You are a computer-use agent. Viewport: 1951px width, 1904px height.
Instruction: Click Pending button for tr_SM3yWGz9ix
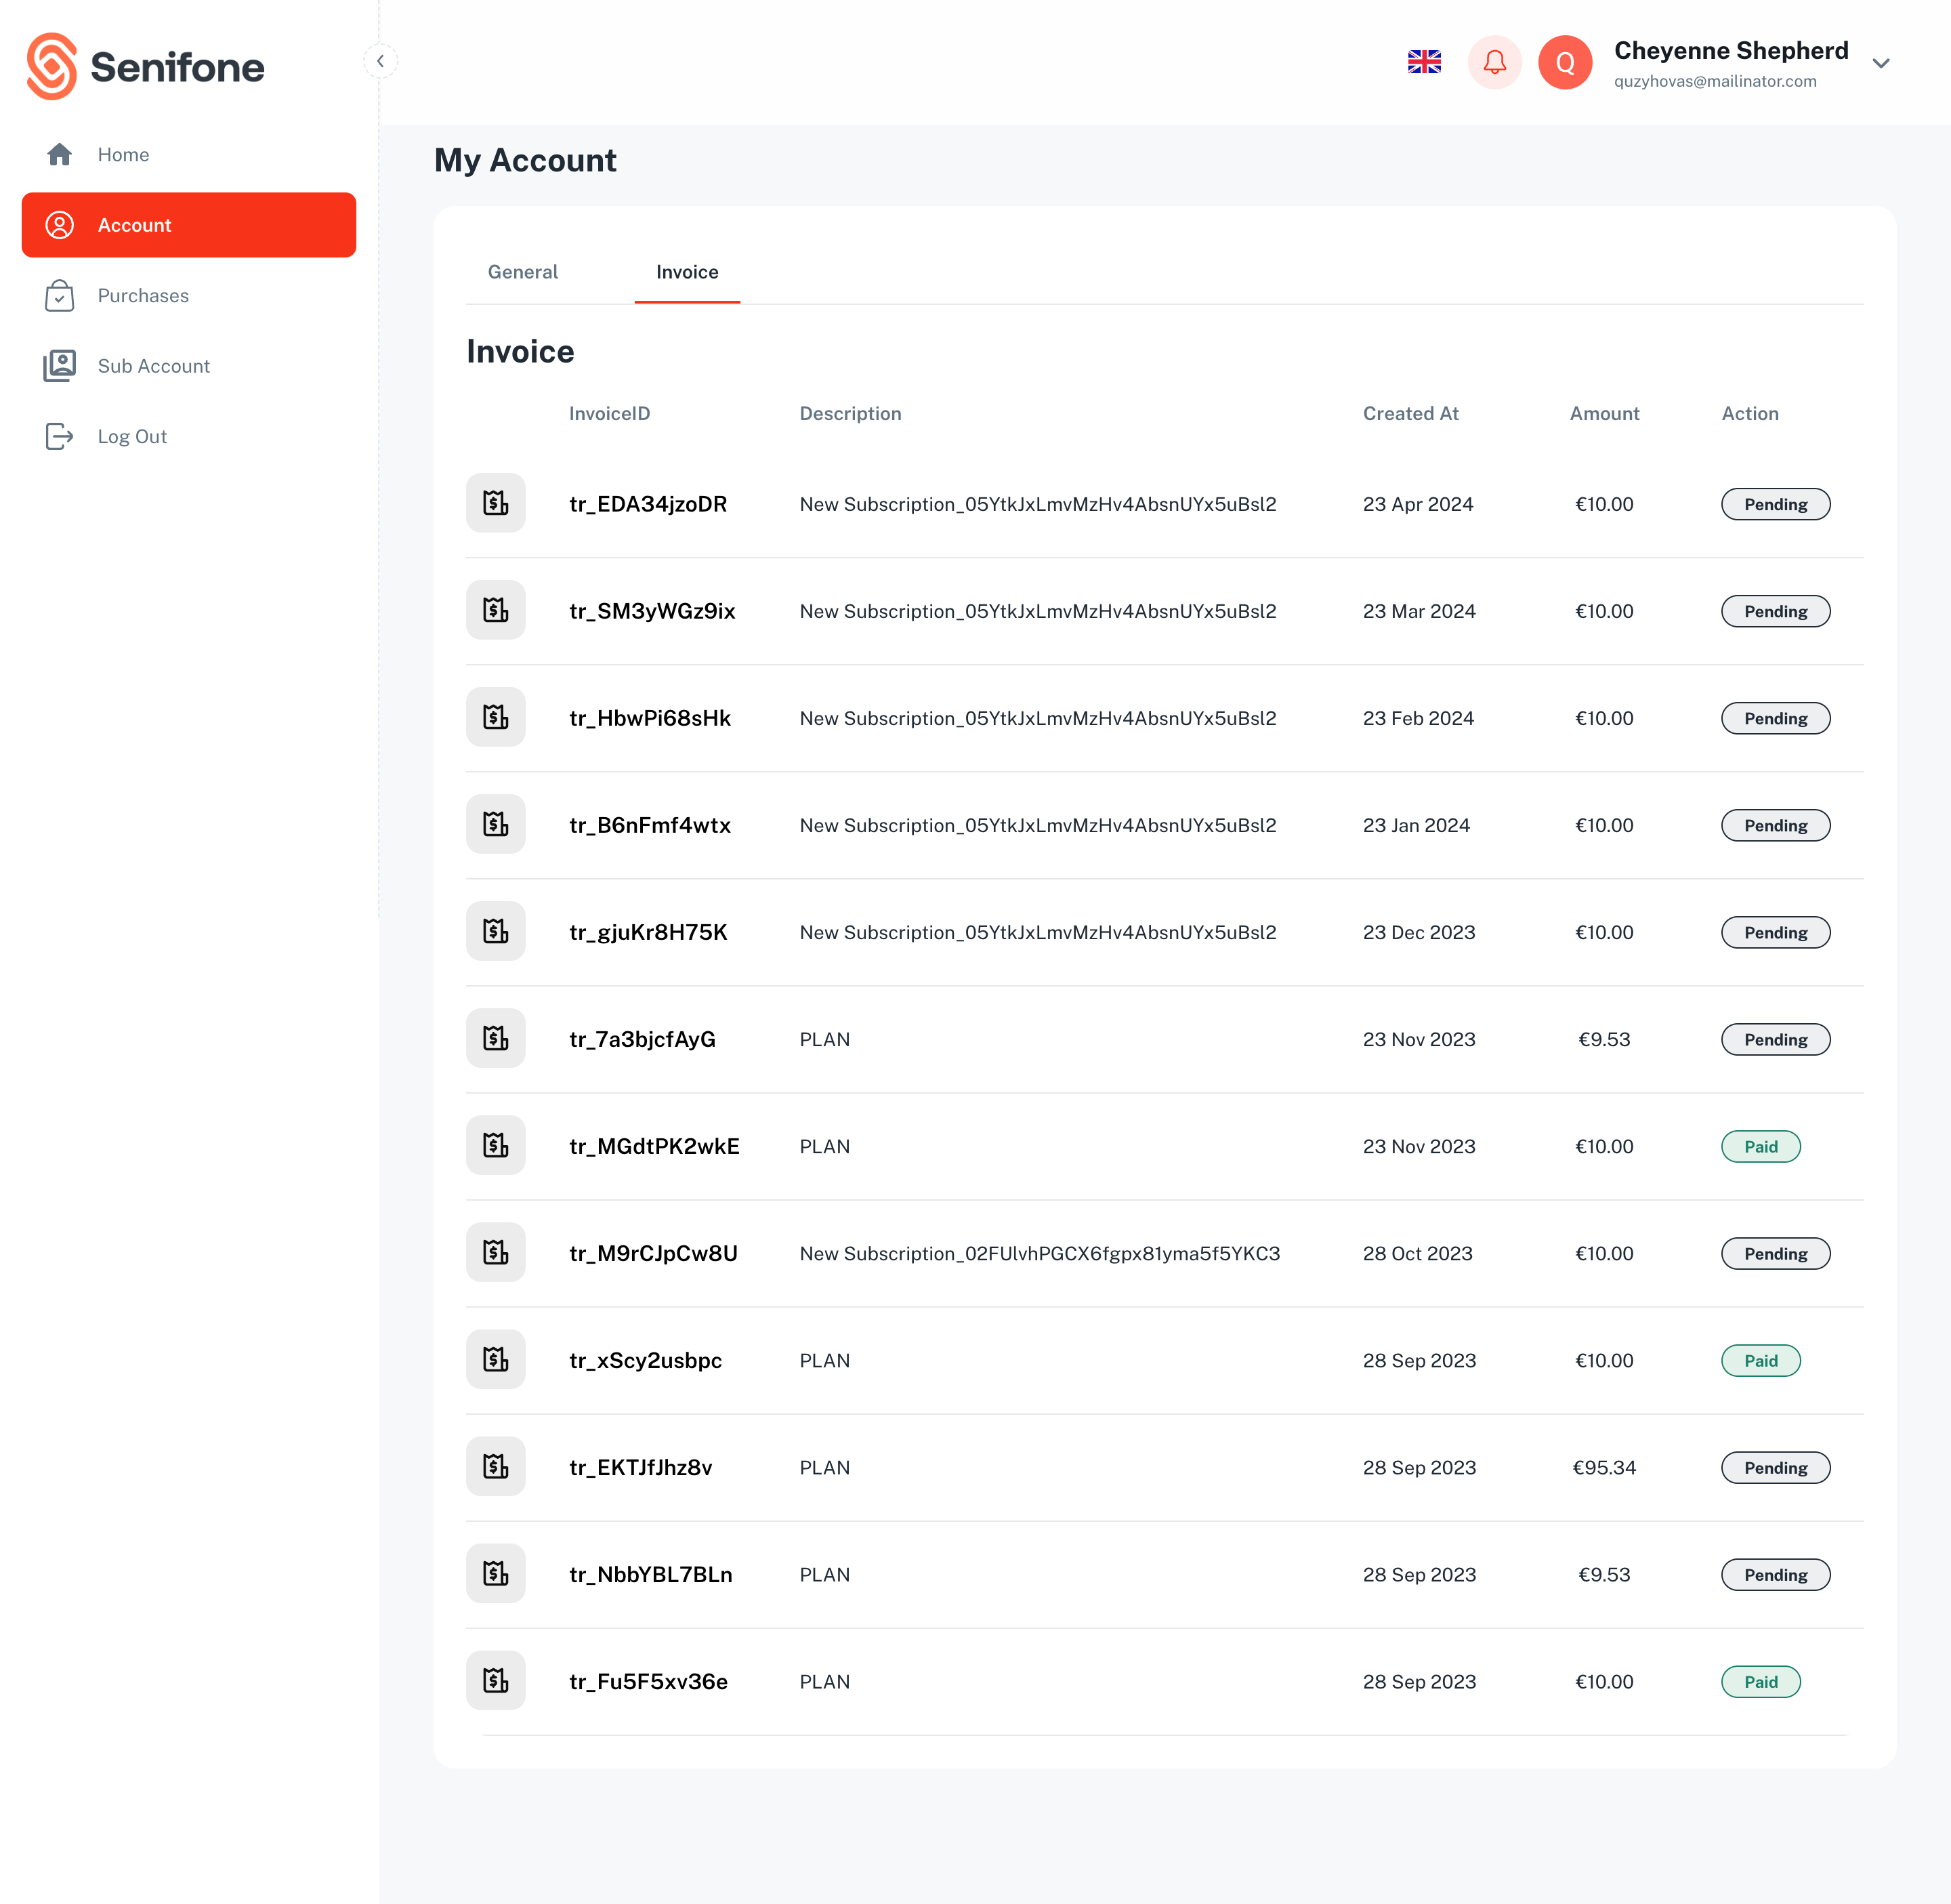click(1775, 611)
